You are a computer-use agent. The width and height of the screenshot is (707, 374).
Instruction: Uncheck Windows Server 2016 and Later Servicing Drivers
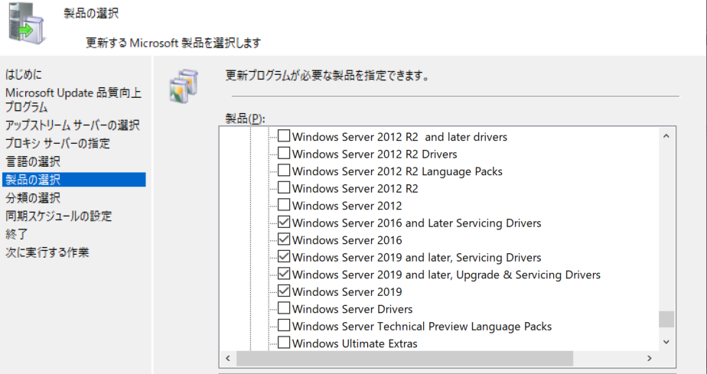click(284, 222)
